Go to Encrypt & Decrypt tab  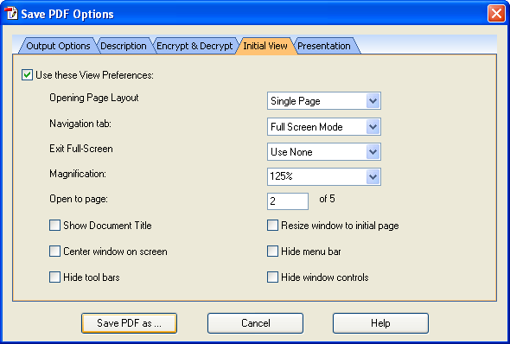[x=194, y=46]
